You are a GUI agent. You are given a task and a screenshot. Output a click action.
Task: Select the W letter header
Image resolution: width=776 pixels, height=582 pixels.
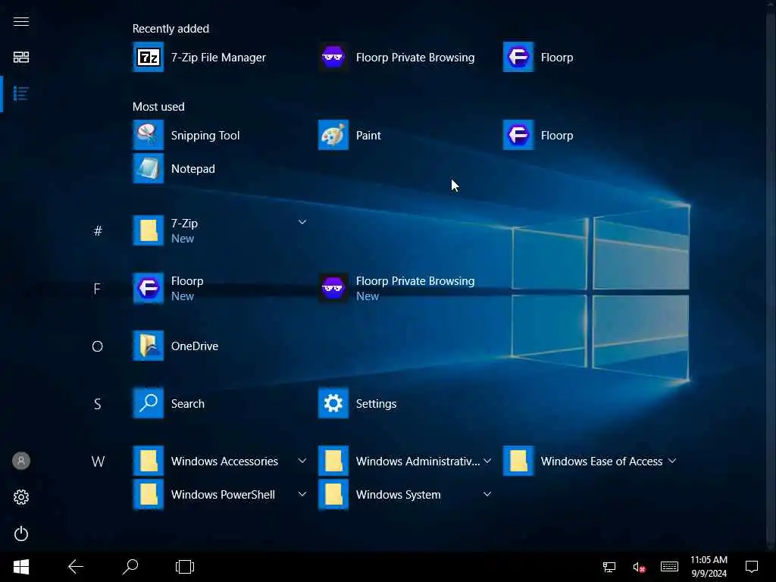(x=98, y=462)
